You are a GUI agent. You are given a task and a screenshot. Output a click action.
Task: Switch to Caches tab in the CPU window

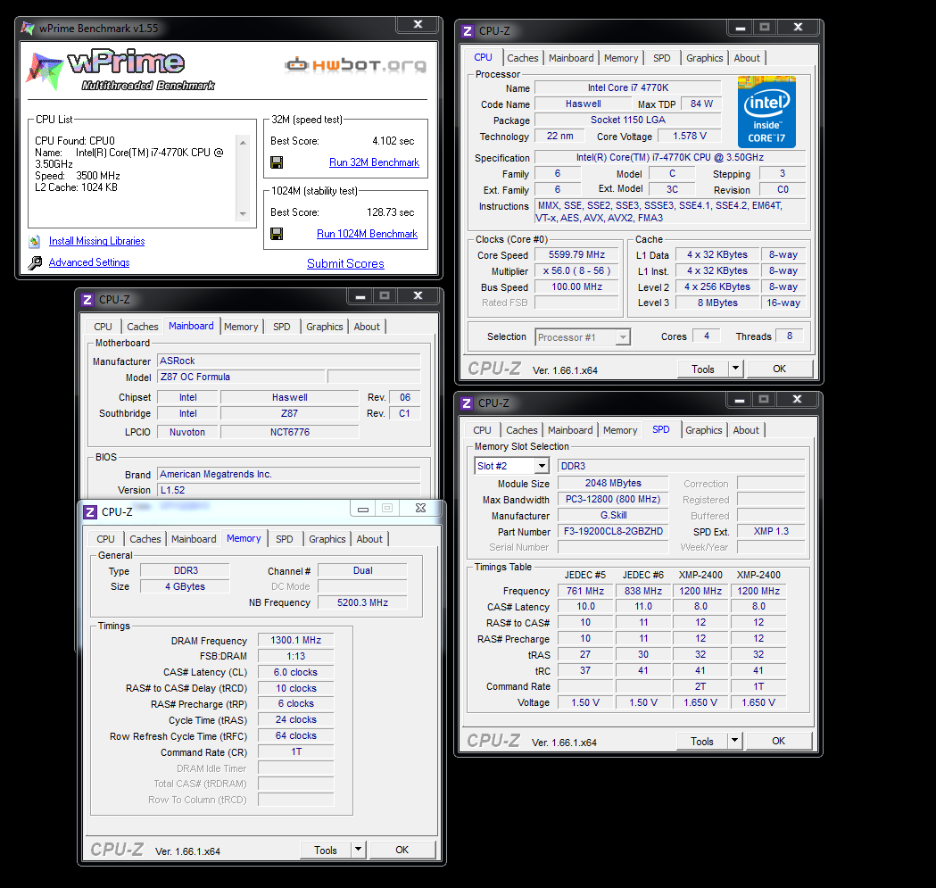coord(523,58)
